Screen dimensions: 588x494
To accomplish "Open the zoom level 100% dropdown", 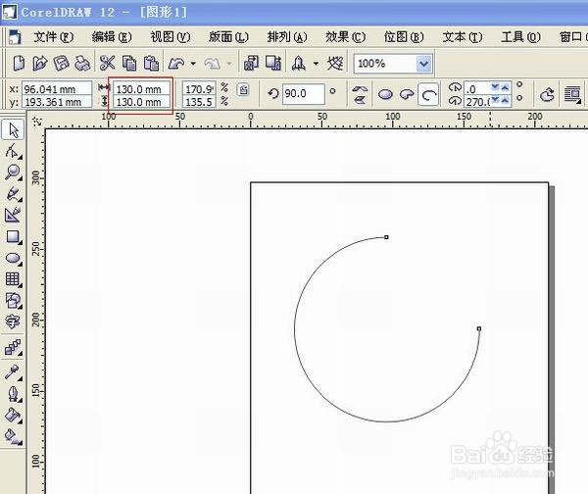I will point(423,64).
